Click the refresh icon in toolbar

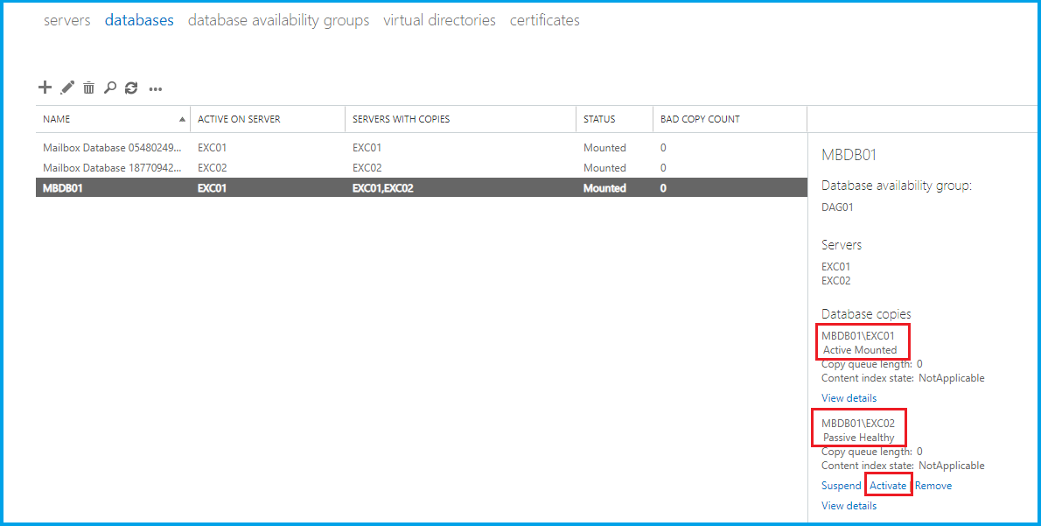(131, 88)
